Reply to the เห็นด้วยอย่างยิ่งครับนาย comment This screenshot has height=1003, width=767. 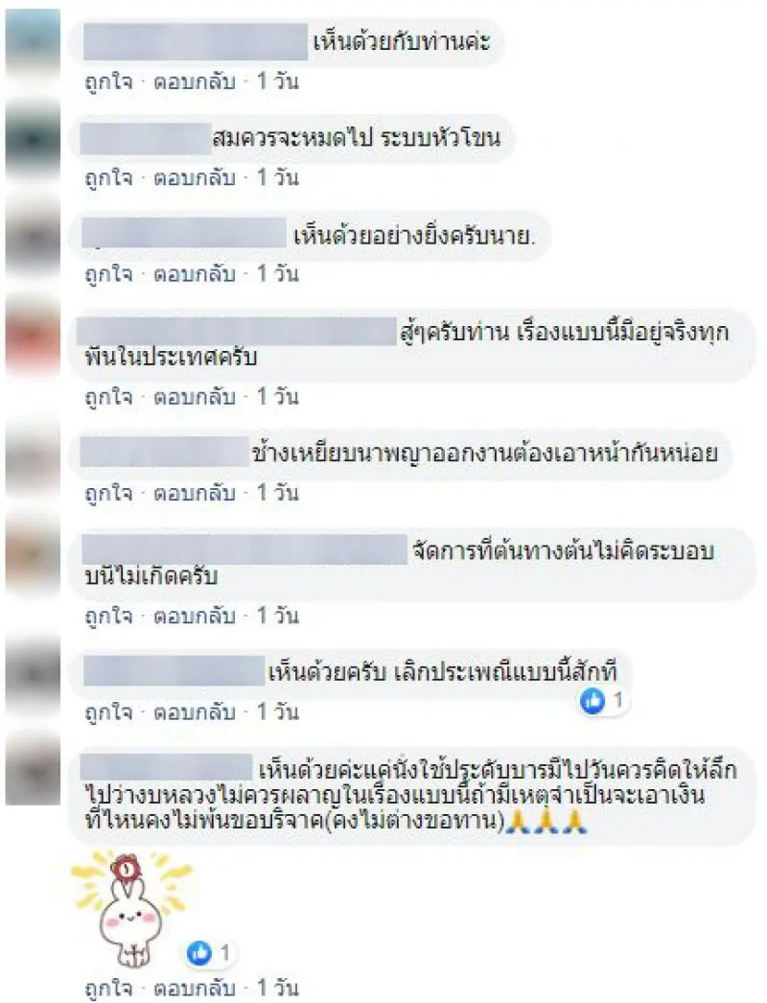195,274
